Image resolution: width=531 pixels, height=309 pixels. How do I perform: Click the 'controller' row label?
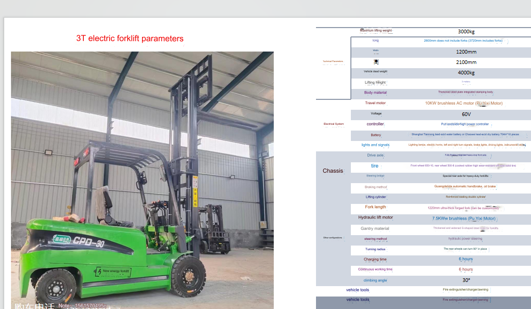point(375,124)
